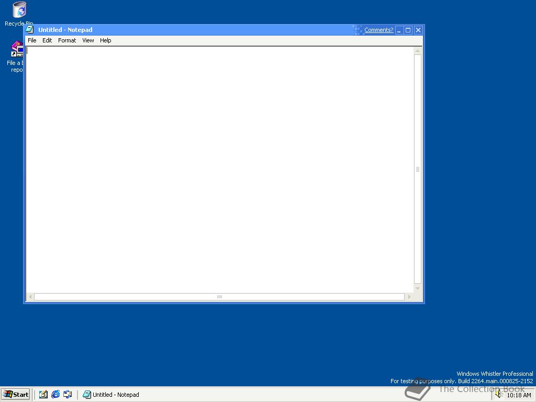Click the first Quick Launch icon beside Start
This screenshot has height=402, width=536.
[x=43, y=395]
